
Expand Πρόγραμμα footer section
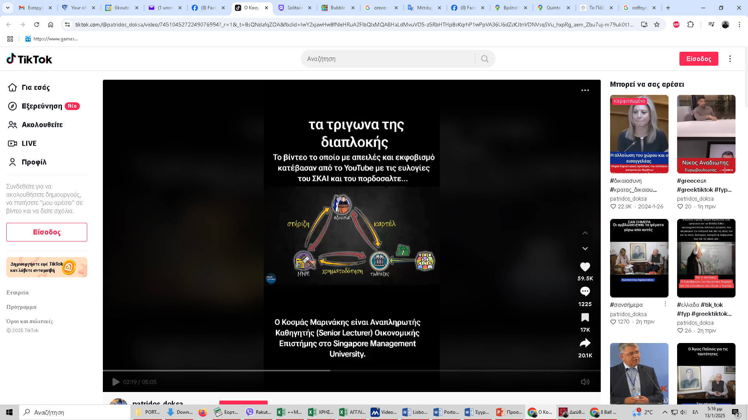pos(21,307)
